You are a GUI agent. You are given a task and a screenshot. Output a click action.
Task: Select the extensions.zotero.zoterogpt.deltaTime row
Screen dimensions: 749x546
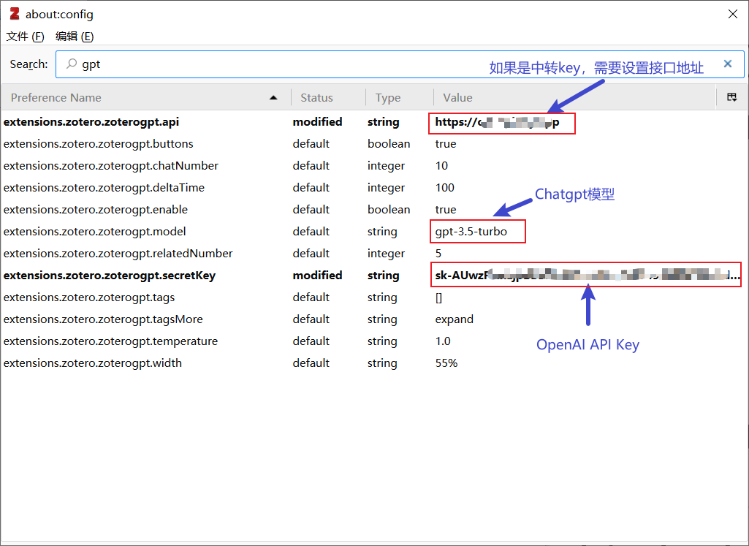click(374, 188)
